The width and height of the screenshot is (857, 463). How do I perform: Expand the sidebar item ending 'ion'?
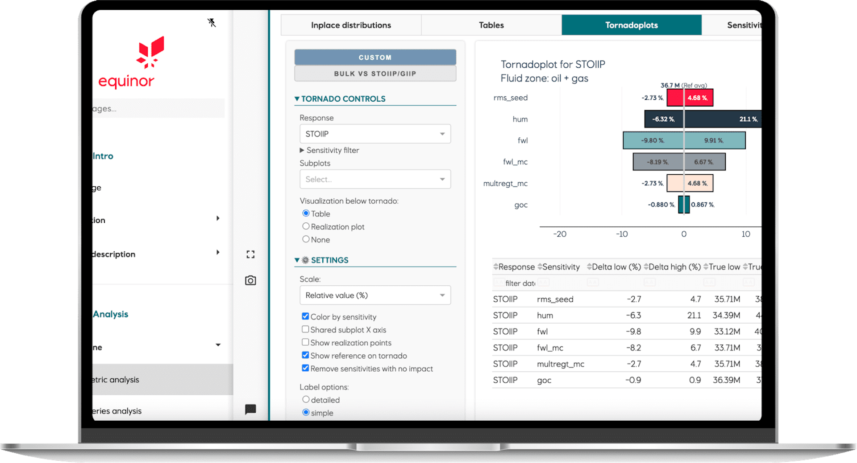pos(218,218)
